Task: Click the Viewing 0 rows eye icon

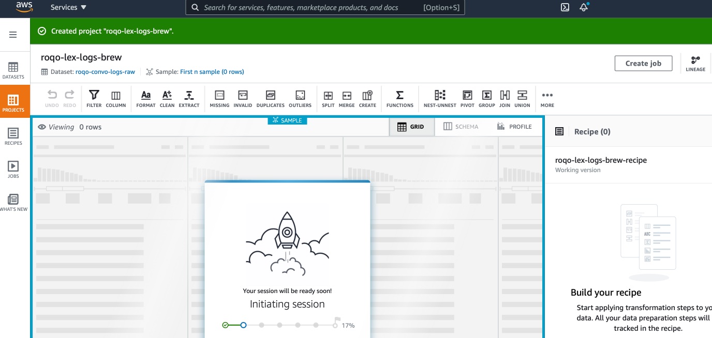Action: point(42,127)
